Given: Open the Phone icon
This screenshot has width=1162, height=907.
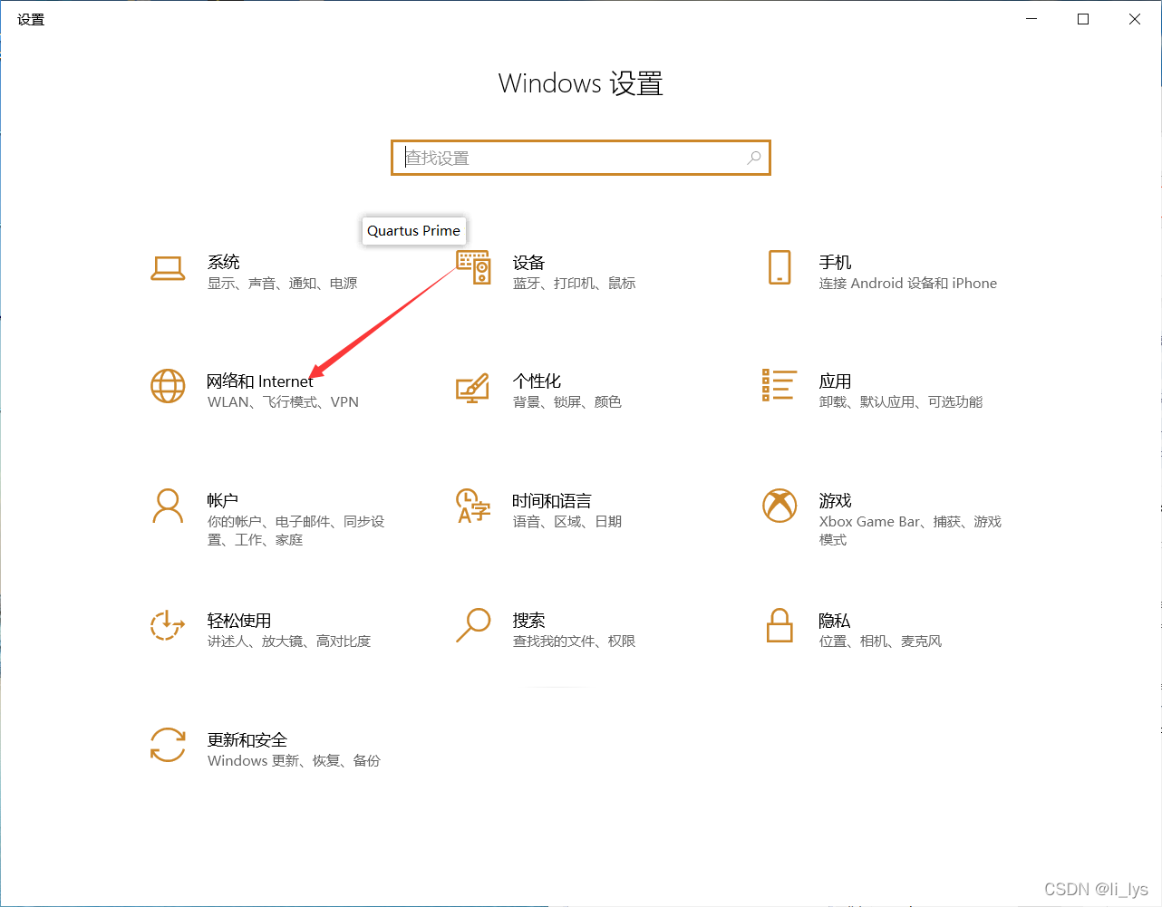Looking at the screenshot, I should (x=780, y=267).
